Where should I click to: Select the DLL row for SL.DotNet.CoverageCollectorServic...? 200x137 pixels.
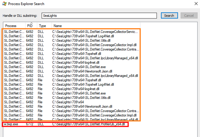pyautogui.click(x=72, y=32)
